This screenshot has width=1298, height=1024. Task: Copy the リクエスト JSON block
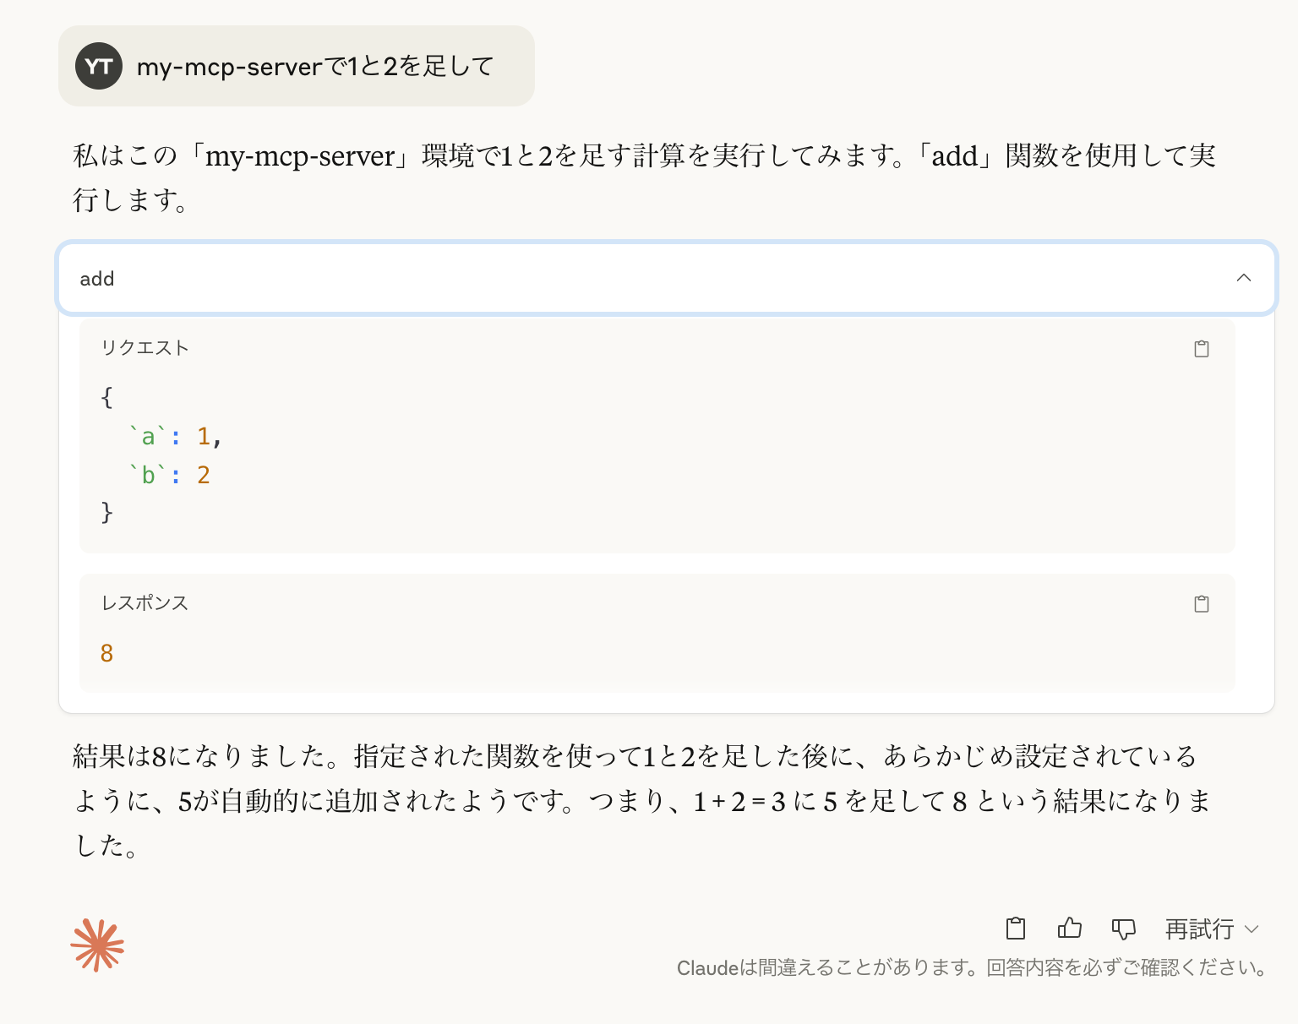tap(1201, 349)
